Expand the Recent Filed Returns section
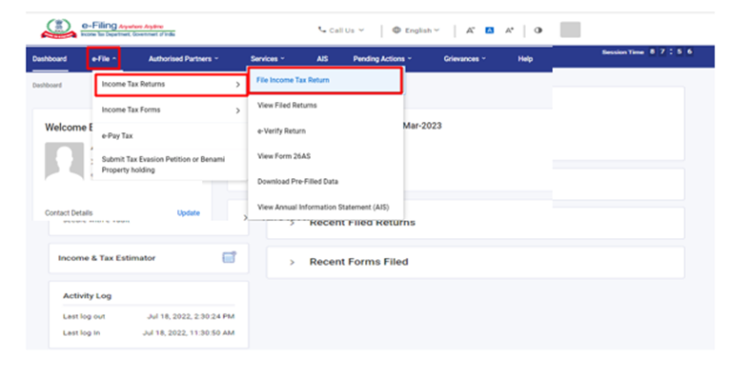The width and height of the screenshot is (750, 378). click(x=476, y=223)
